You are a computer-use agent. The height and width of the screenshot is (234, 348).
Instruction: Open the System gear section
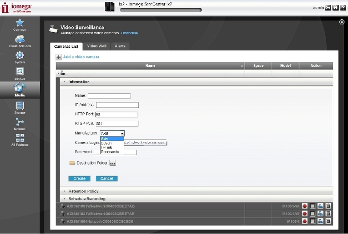tap(20, 57)
